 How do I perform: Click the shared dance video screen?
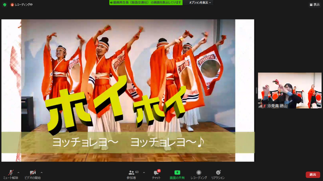tap(128, 90)
